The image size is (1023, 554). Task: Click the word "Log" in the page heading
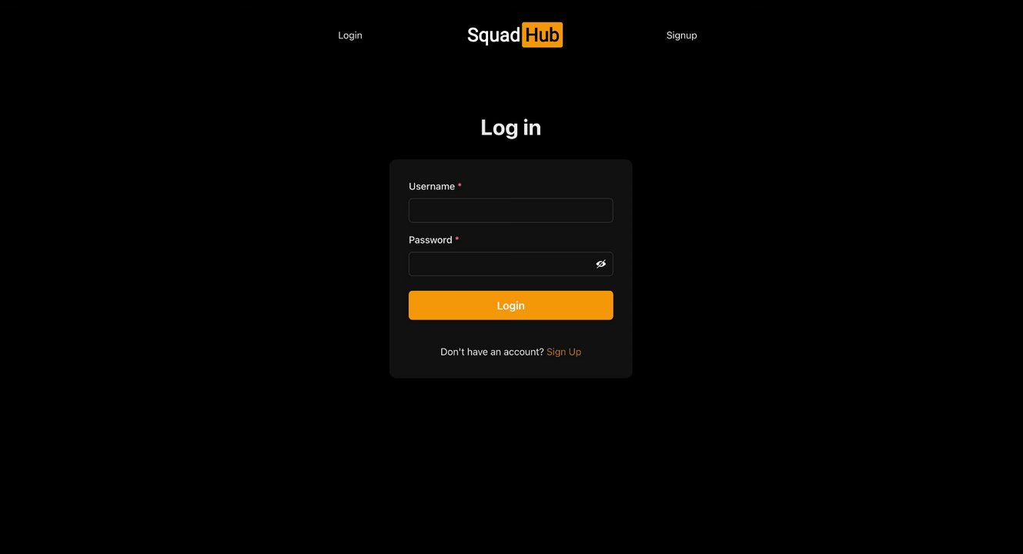[499, 128]
